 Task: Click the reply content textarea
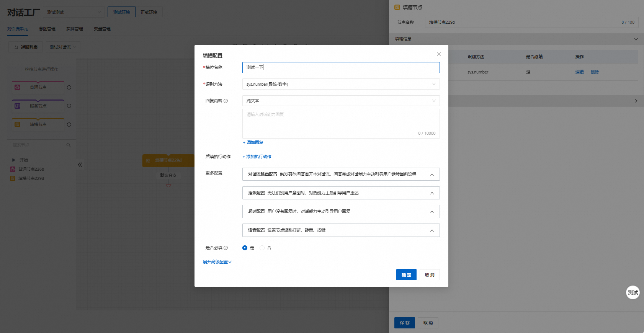pos(341,124)
